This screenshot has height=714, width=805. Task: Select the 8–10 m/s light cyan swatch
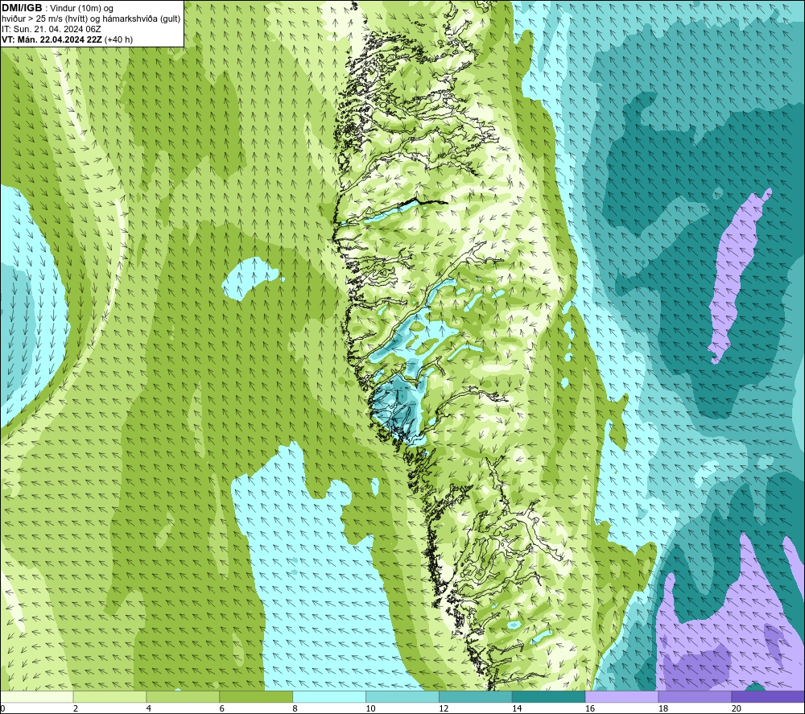click(x=329, y=696)
